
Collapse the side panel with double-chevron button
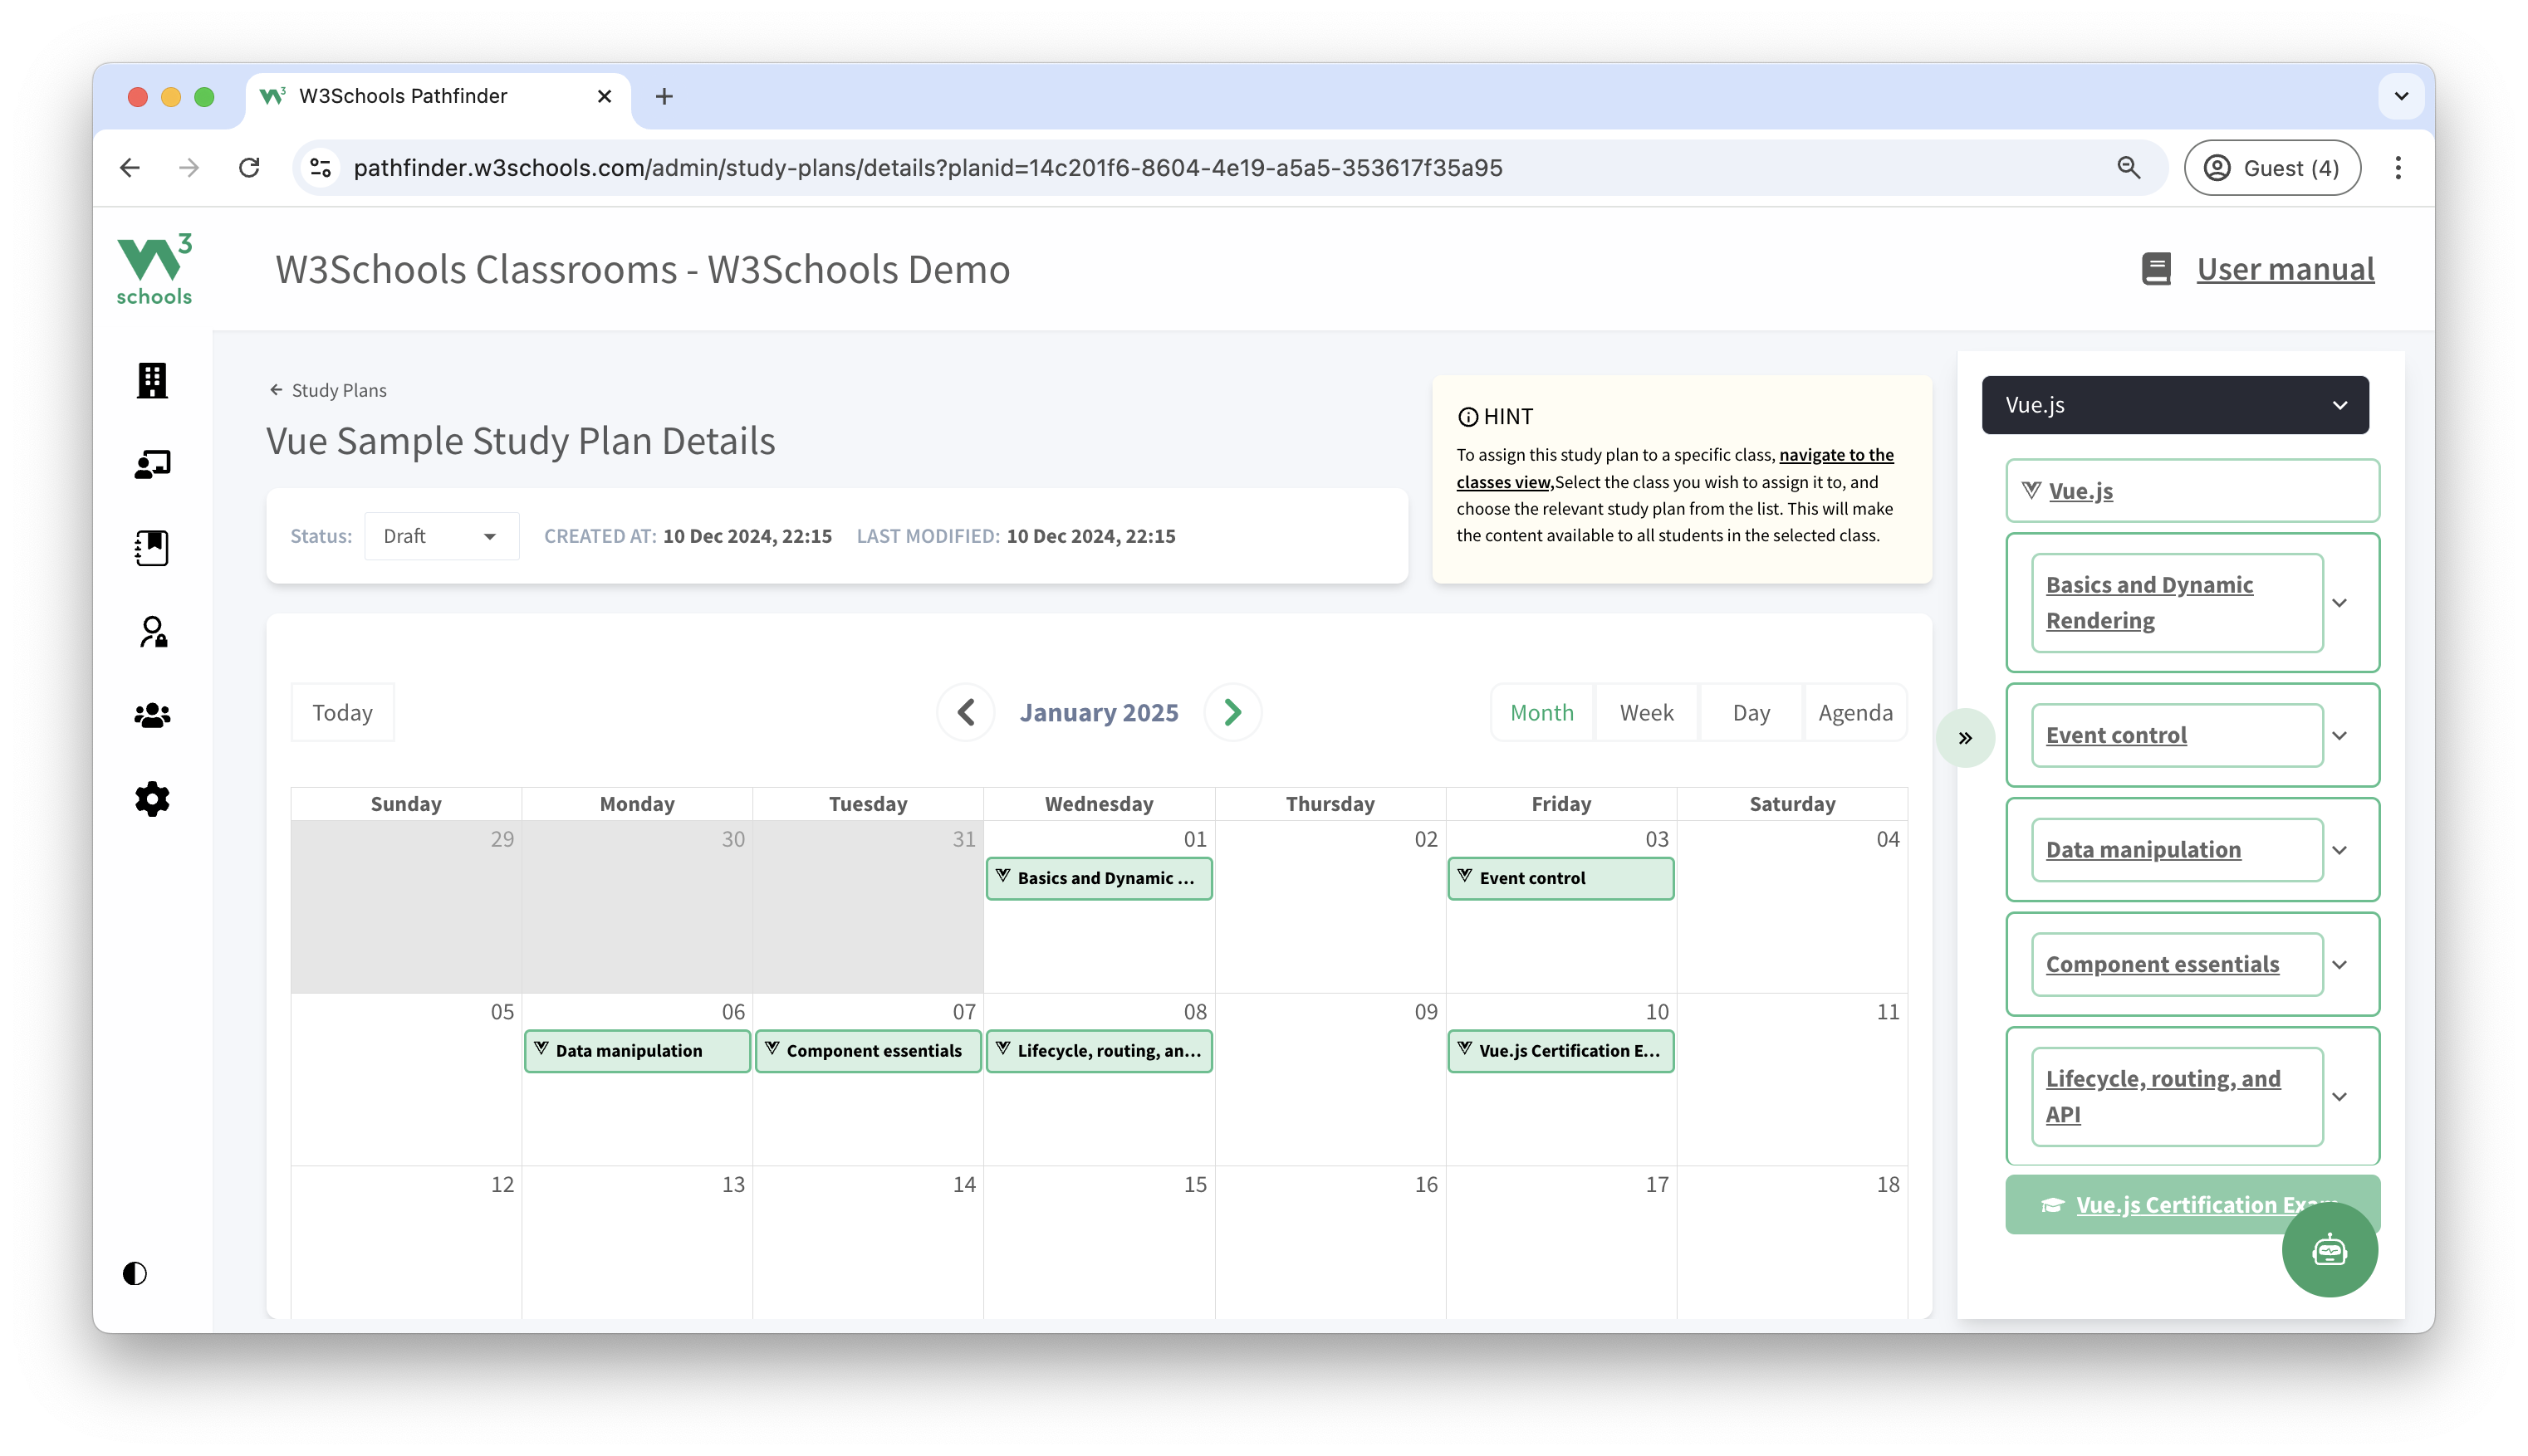(x=1965, y=739)
